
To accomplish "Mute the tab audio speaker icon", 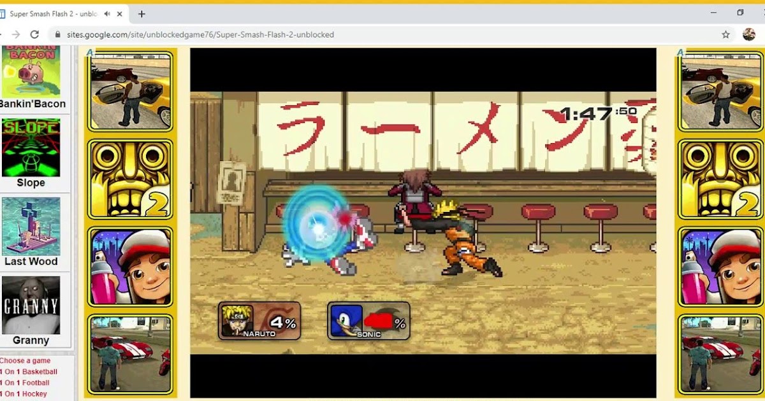I will pos(107,14).
